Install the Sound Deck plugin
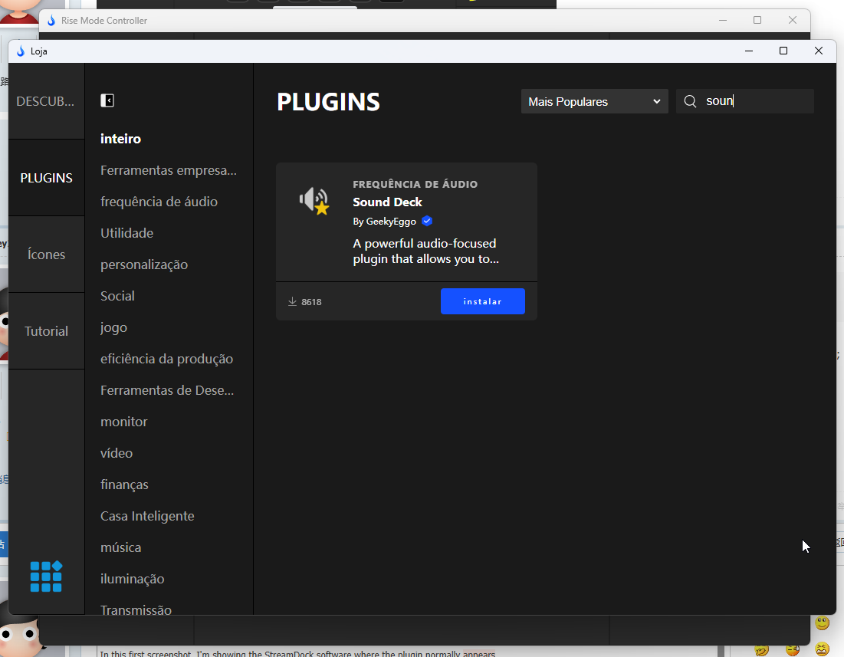This screenshot has height=657, width=844. coord(482,301)
